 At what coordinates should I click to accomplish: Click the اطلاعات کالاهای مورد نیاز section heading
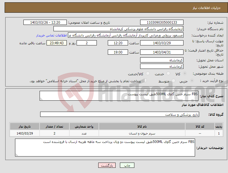202,105
